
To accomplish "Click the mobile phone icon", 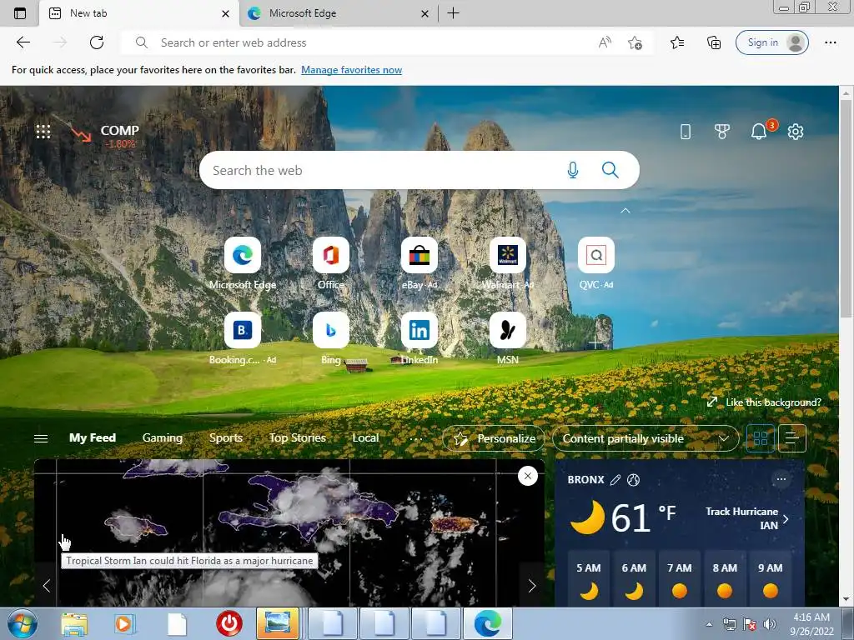I will point(686,132).
